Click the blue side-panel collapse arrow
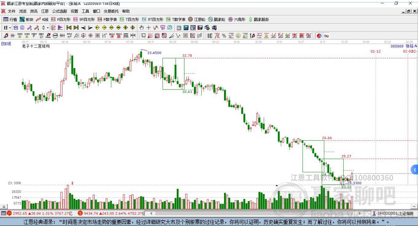 click(415, 170)
